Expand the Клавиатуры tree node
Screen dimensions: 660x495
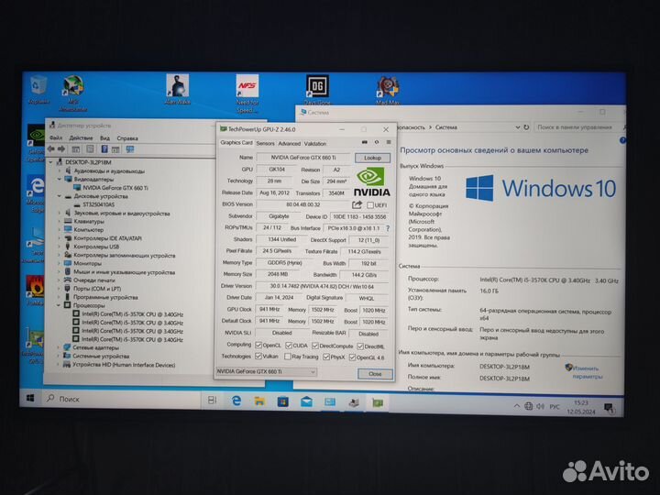[60, 222]
